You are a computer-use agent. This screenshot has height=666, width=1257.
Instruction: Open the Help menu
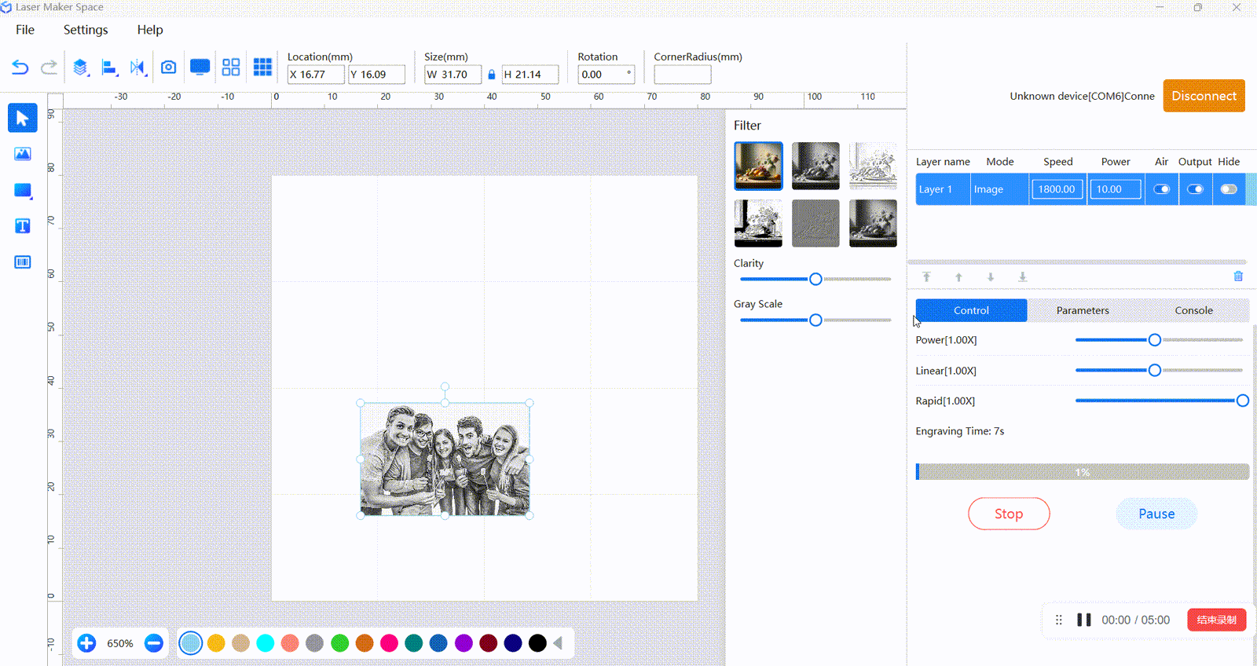(150, 30)
